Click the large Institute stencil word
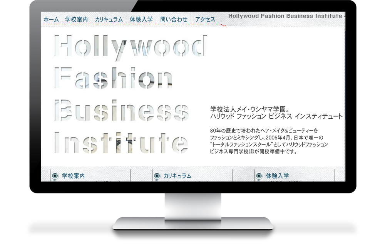The height and width of the screenshot is (247, 385). point(121,143)
